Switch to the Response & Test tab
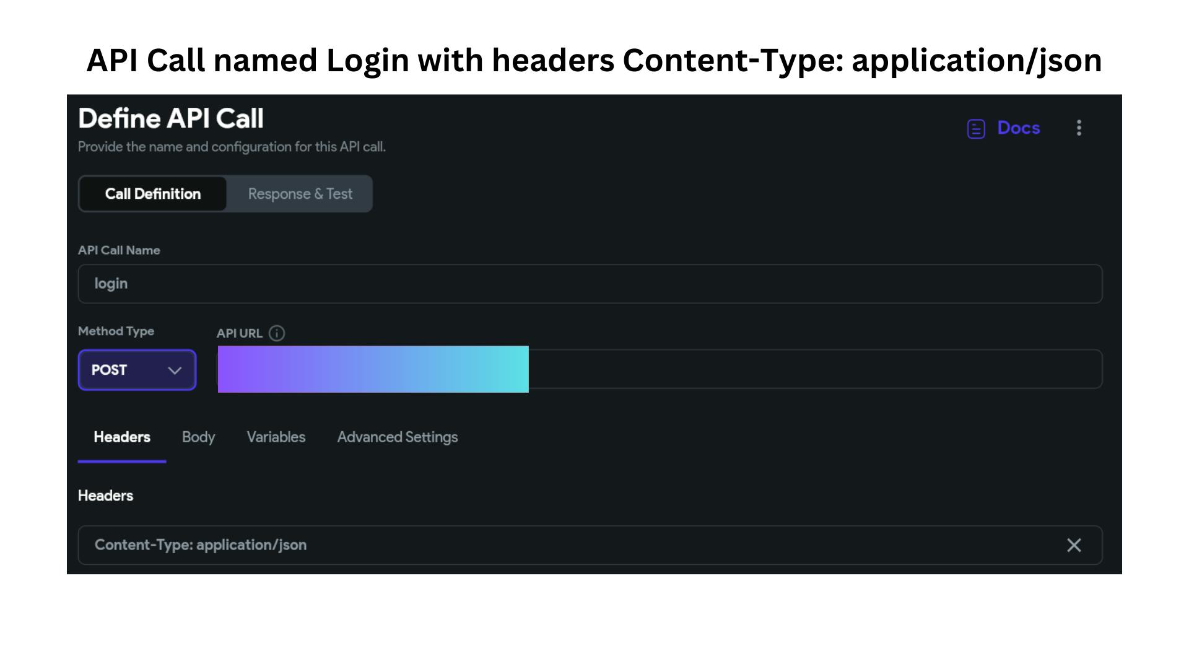1189x669 pixels. coord(300,194)
